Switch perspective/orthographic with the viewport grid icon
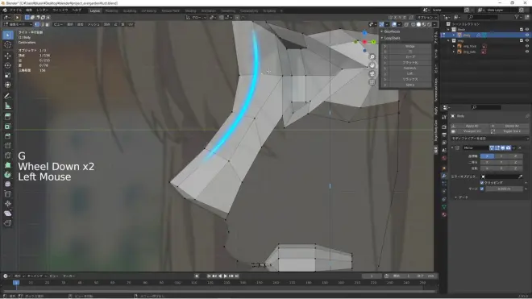532x299 pixels. (x=372, y=82)
